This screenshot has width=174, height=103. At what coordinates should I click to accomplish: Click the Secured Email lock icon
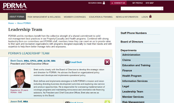(104, 3)
